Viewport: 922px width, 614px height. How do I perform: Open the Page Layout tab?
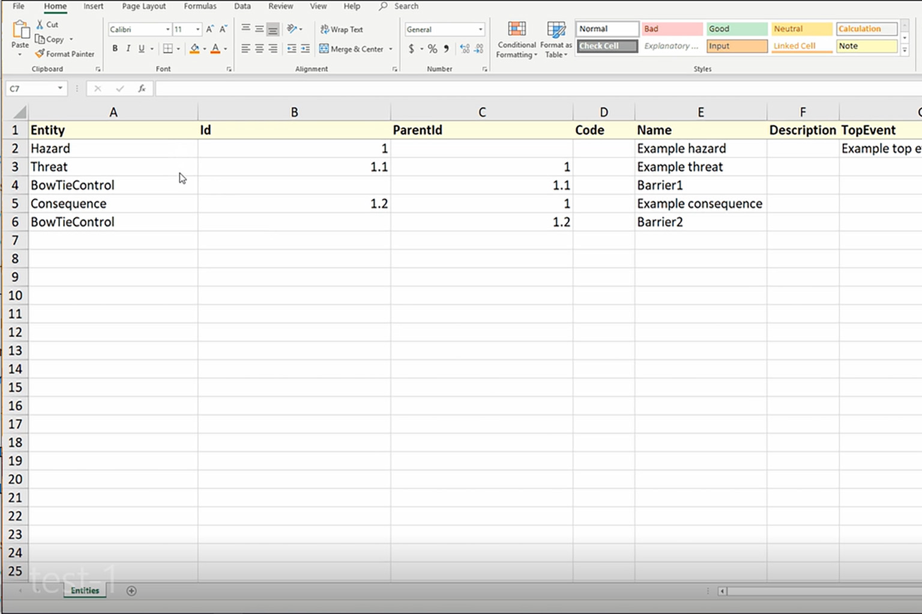[143, 6]
